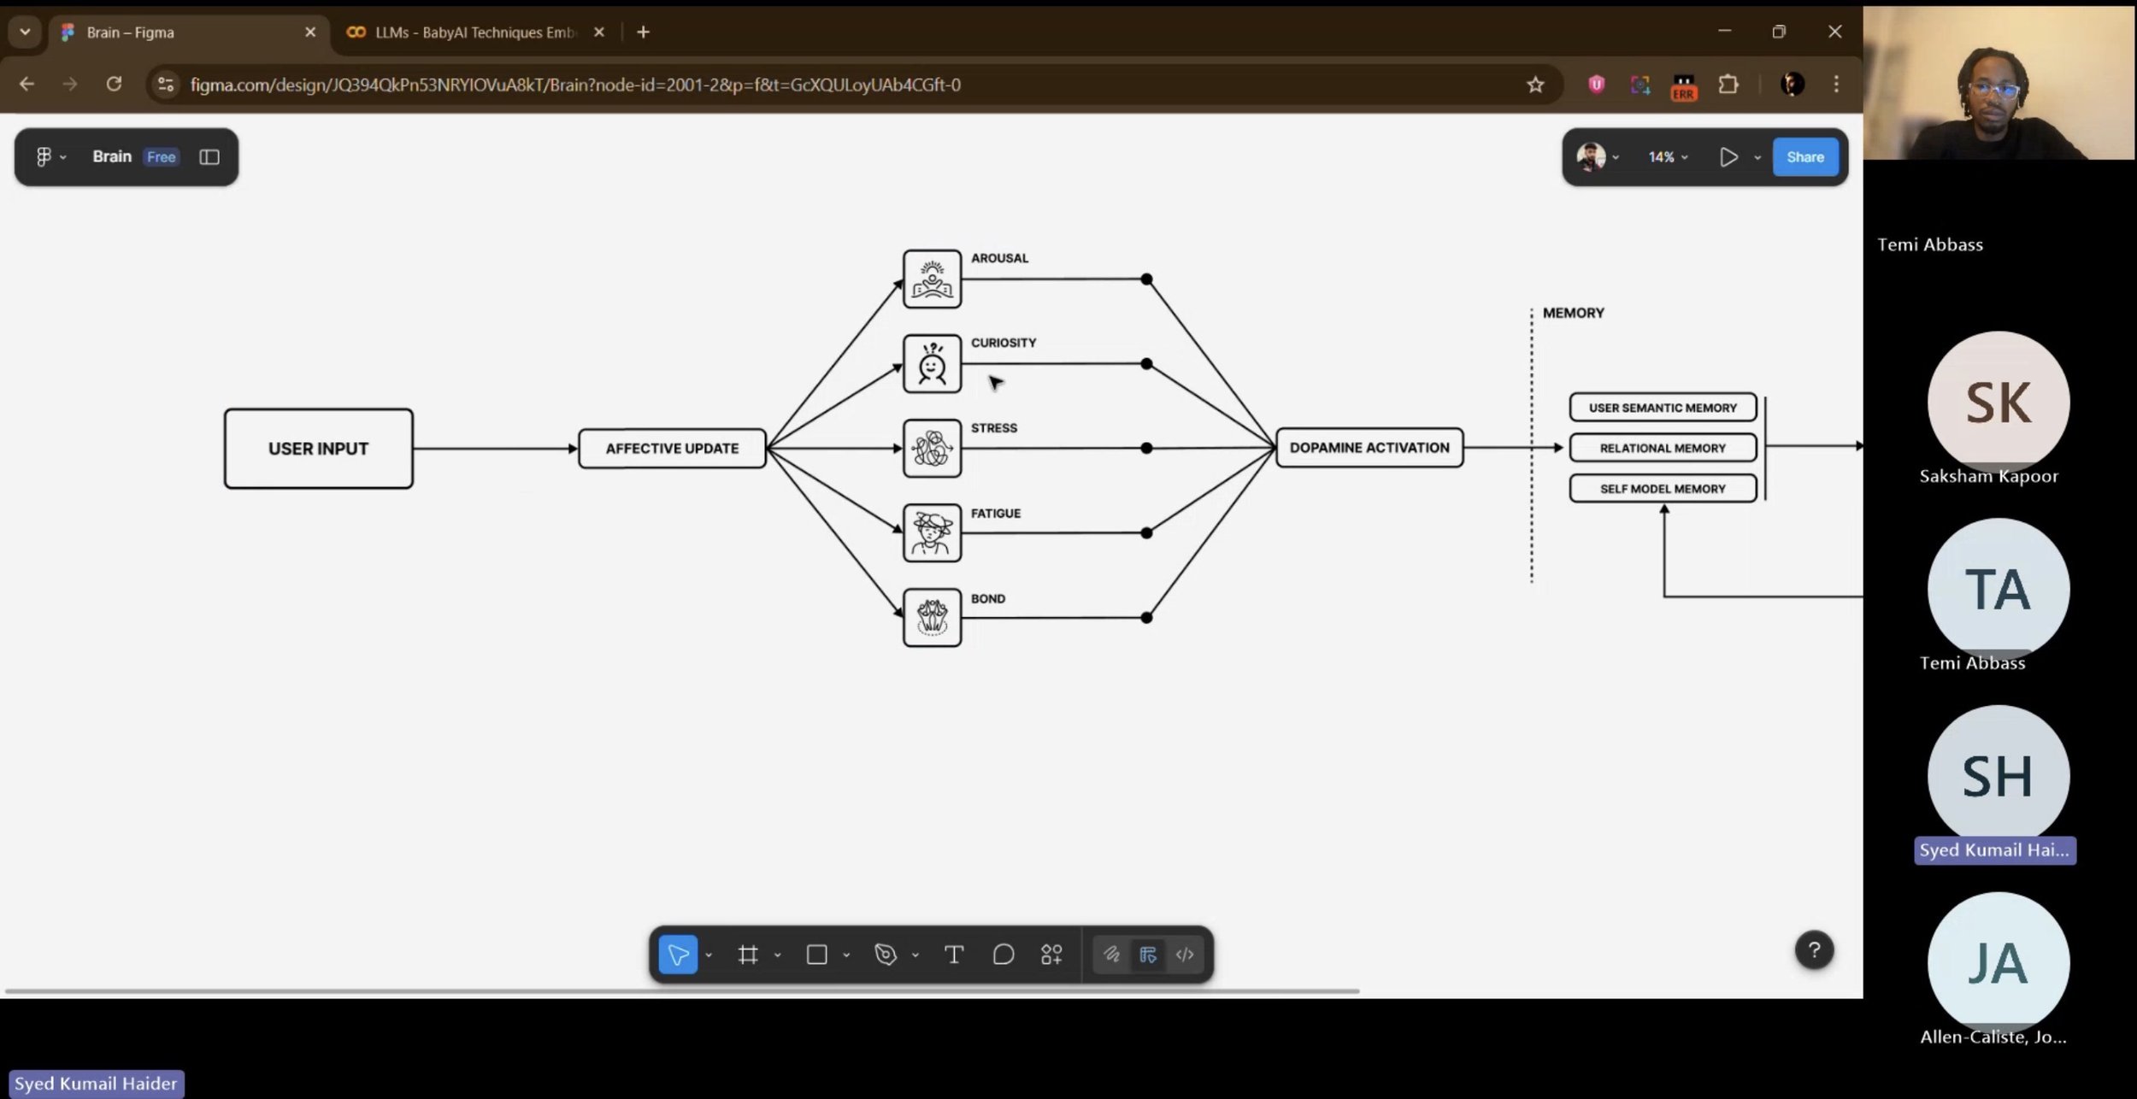
Task: Select the Comment tool
Action: click(1004, 955)
